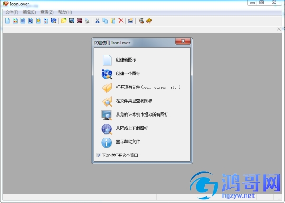Minimize the IconLover main window
285x203 pixels.
tap(253, 3)
